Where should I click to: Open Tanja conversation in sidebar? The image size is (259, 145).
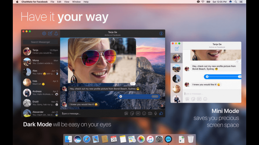coord(40,51)
